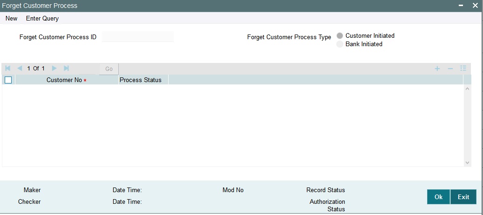This screenshot has height=215, width=483.
Task: Select the Bank Initiated radio button
Action: tap(340, 44)
